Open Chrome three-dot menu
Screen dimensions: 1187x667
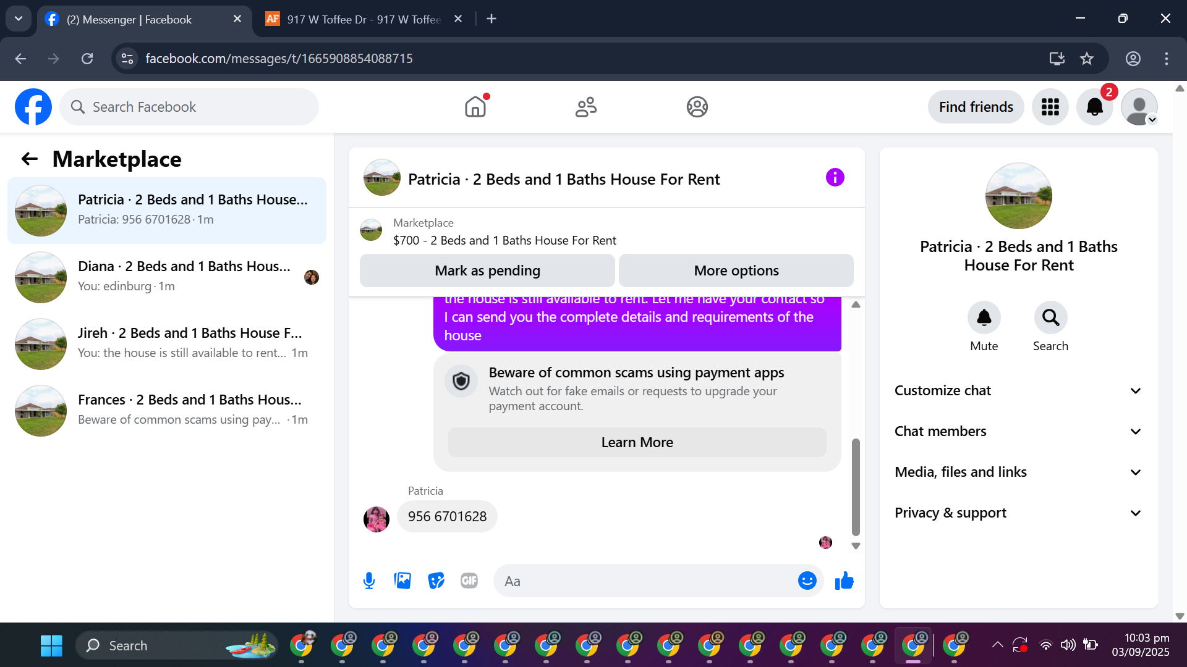tap(1166, 59)
